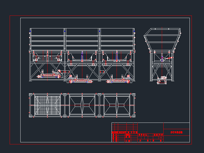
Task: Select the right hopper in the plan view
Action: coord(117,105)
